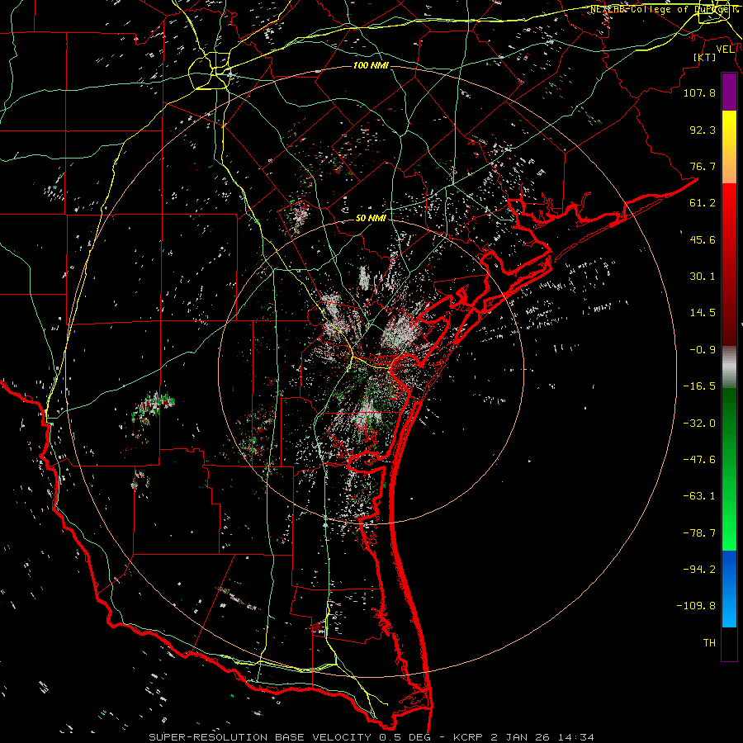Click the -78.7 velocity scale value
Image resolution: width=743 pixels, height=743 pixels.
tap(699, 533)
